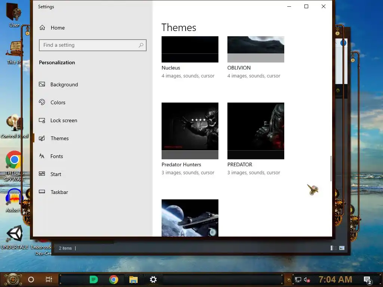Screen dimensions: 383x287
Task: Select the spaceship planet theme thumbnail
Action: (190, 218)
